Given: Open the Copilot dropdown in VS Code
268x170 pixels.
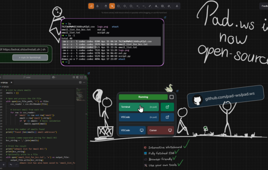Looking at the screenshot, I should point(54,77).
